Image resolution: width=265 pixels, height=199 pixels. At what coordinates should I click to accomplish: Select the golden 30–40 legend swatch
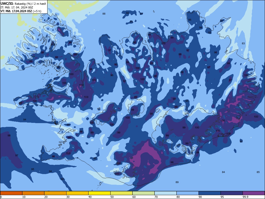click(77, 193)
